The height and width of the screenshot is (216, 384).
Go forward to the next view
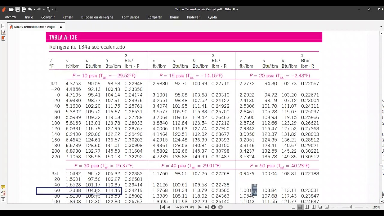220,207
